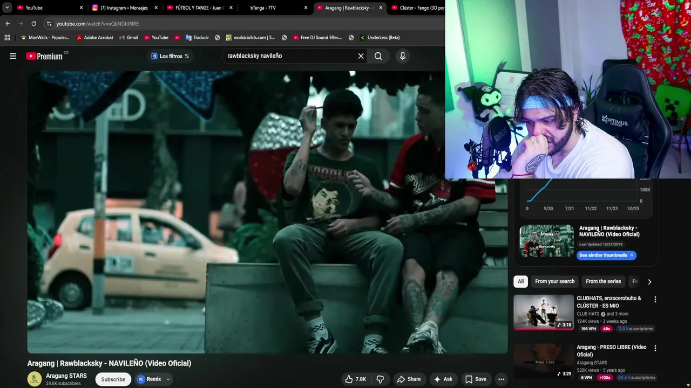Image resolution: width=691 pixels, height=388 pixels.
Task: Click the forward navigation arrow
Action: 21,24
